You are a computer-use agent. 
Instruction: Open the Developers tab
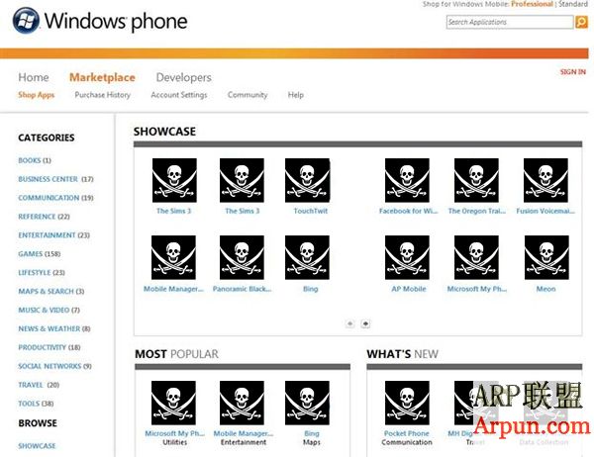point(184,77)
